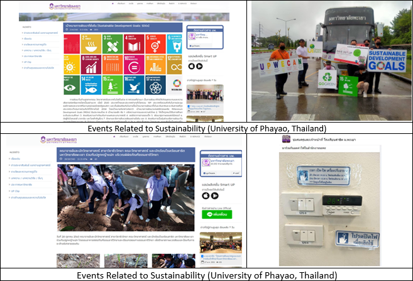Open students crouching gallery thumbnail
This screenshot has width=413, height=281.
pyautogui.click(x=173, y=261)
